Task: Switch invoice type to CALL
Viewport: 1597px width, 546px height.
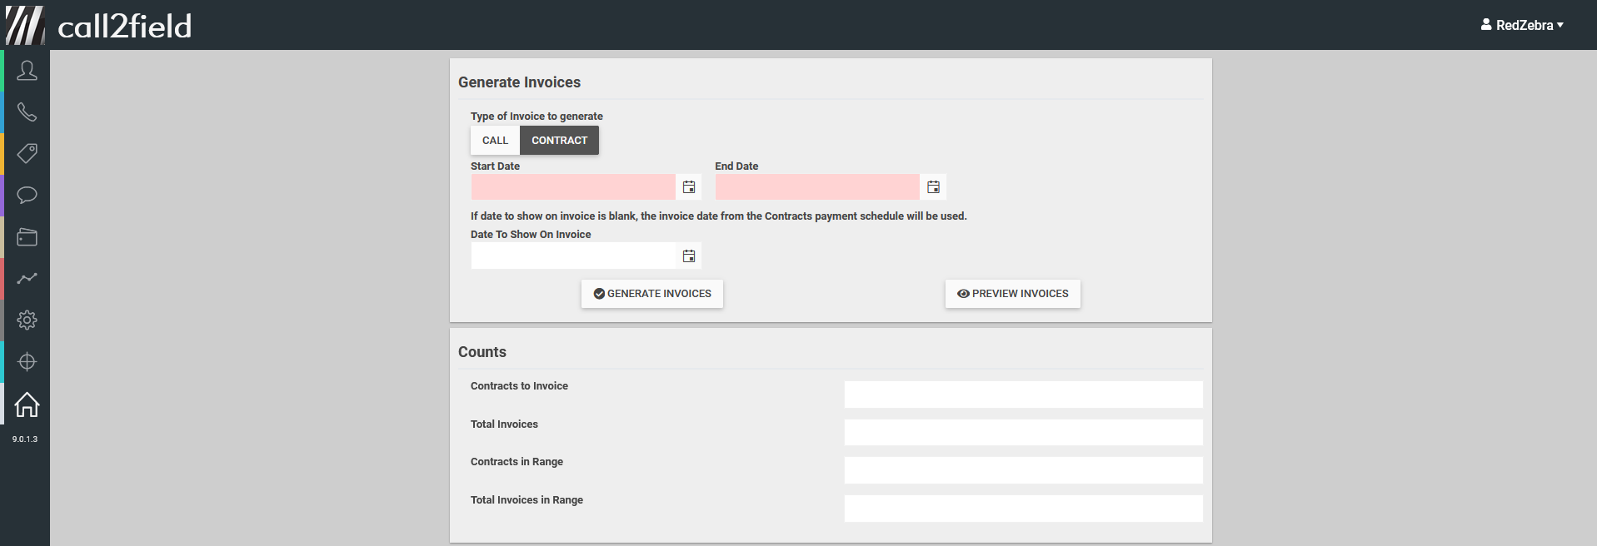Action: click(x=495, y=141)
